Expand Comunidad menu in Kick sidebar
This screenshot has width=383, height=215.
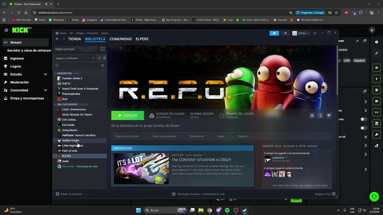point(45,90)
